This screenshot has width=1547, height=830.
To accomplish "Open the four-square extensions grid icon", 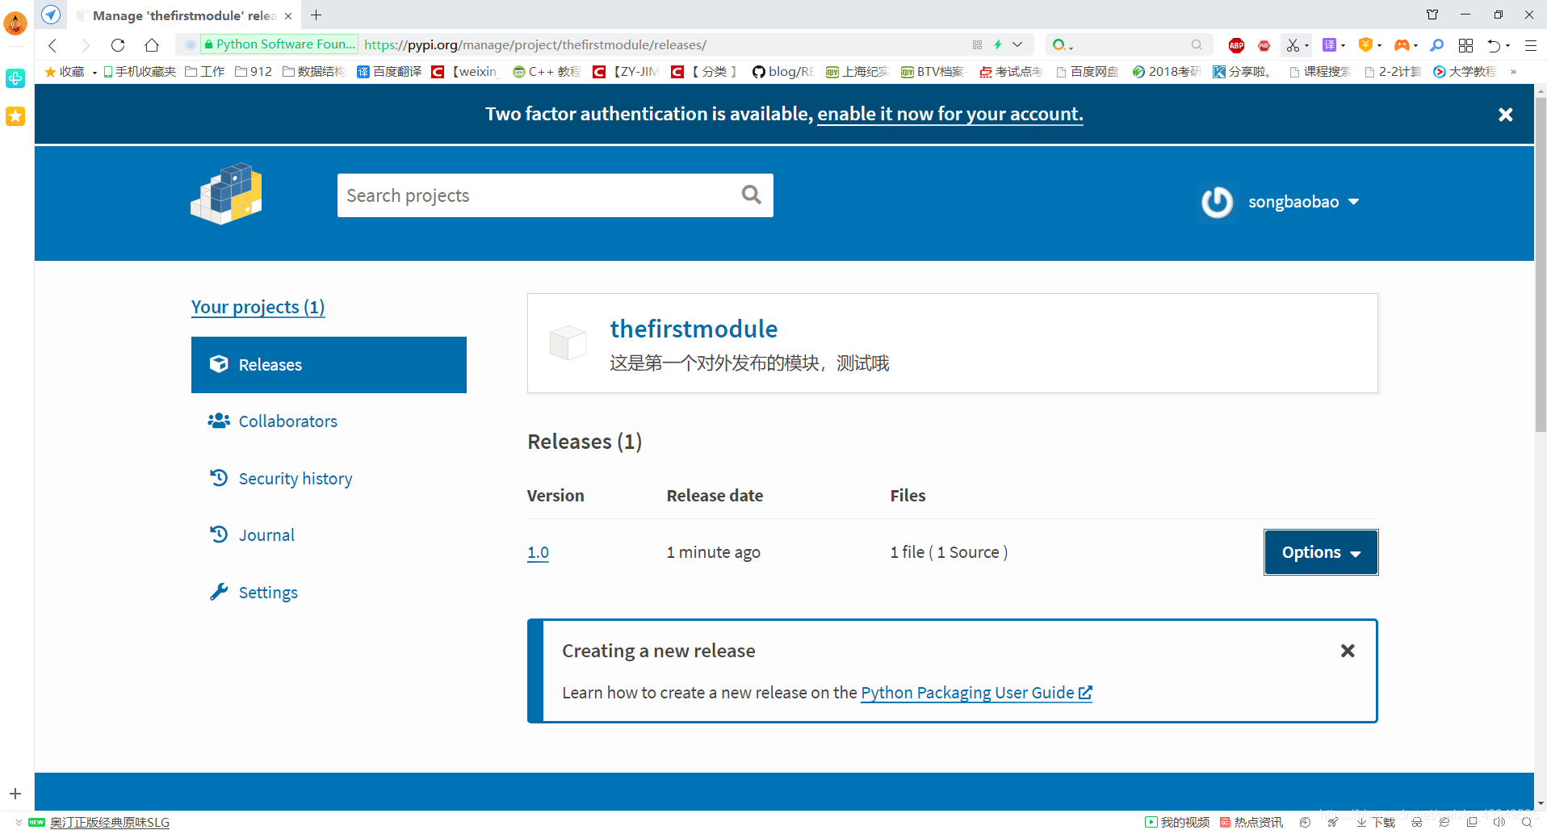I will (x=1465, y=45).
